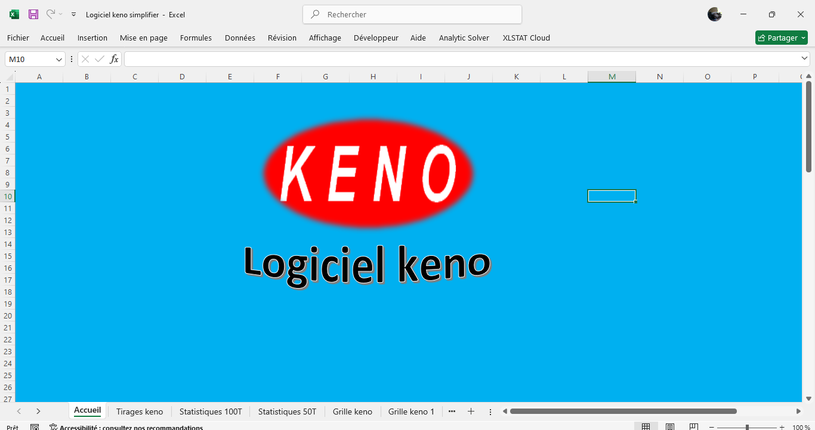Image resolution: width=815 pixels, height=430 pixels.
Task: Click the green Partager button
Action: (782, 38)
